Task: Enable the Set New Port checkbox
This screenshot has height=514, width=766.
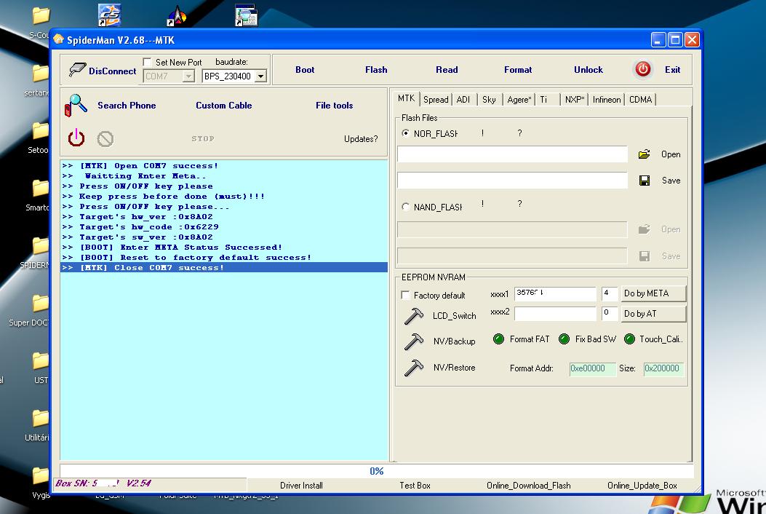Action: coord(147,62)
